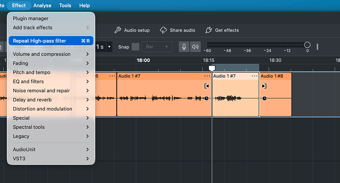Expand the Special submenu
This screenshot has width=340, height=183.
51,118
